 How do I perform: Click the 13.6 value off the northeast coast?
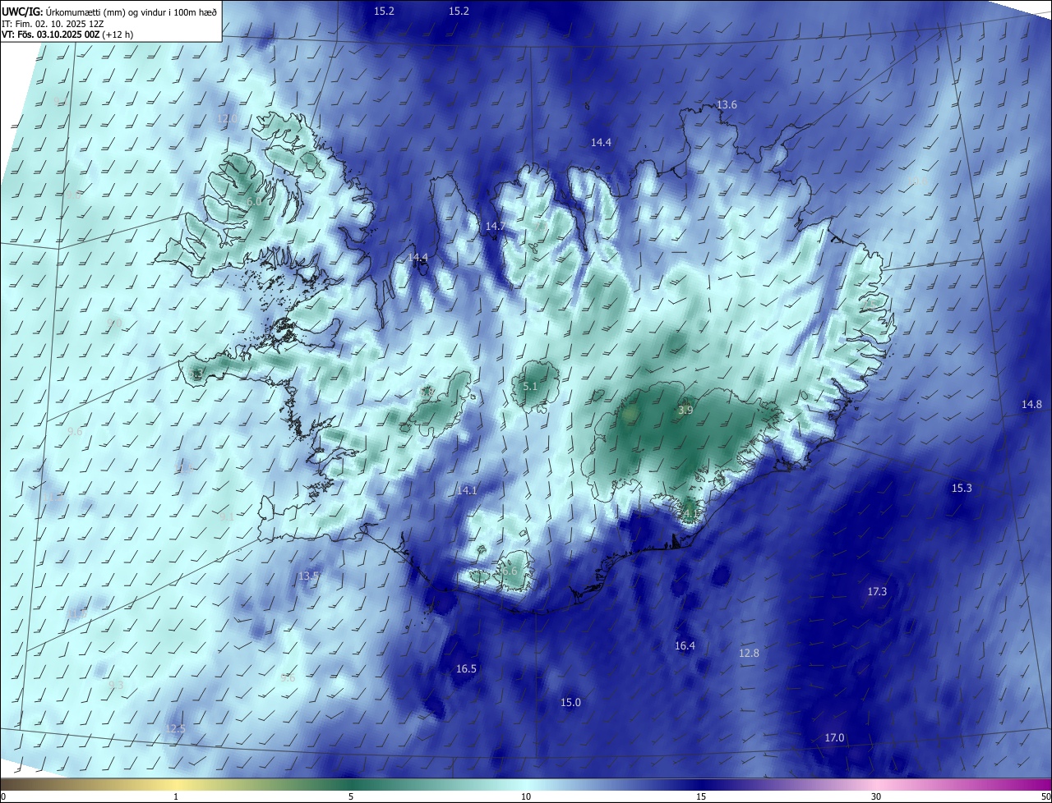(x=727, y=105)
